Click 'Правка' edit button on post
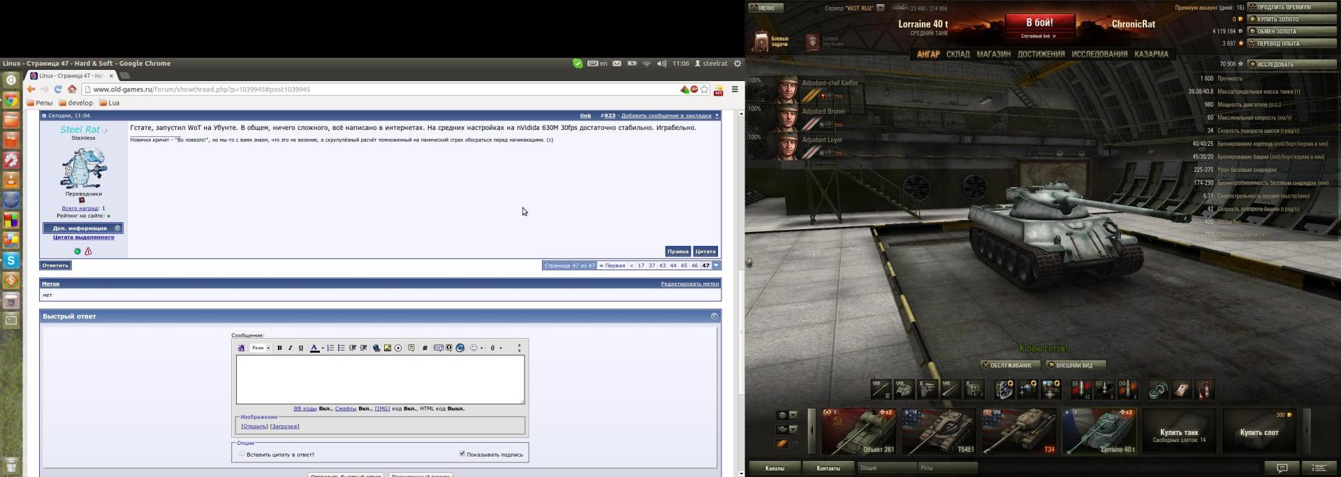Viewport: 1341px width, 477px height. 677,251
